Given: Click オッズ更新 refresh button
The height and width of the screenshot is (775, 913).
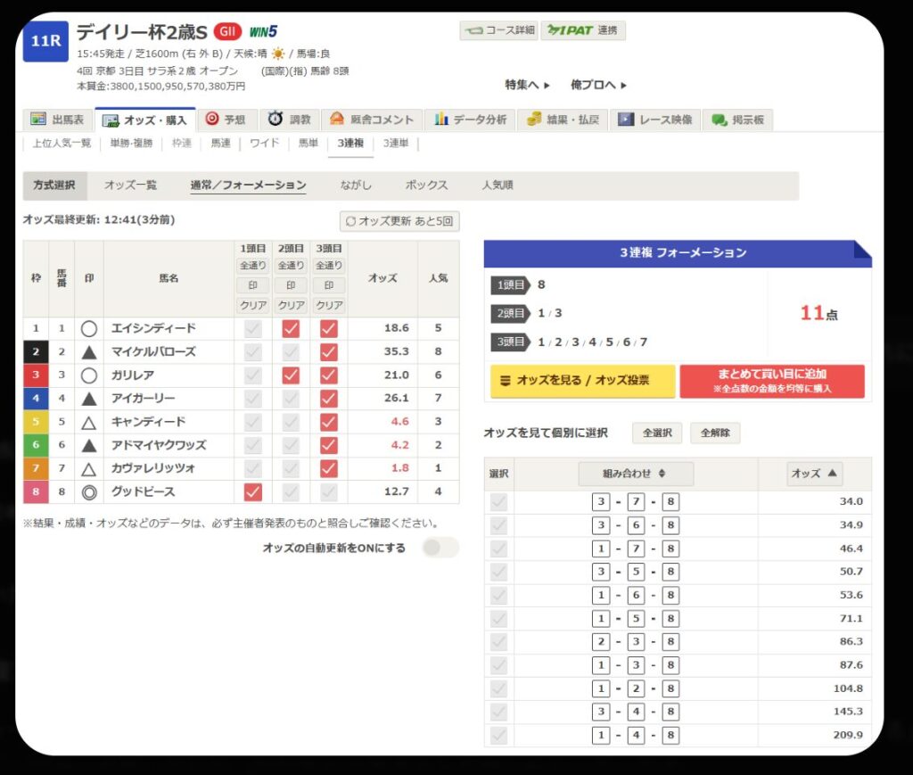Looking at the screenshot, I should [399, 220].
